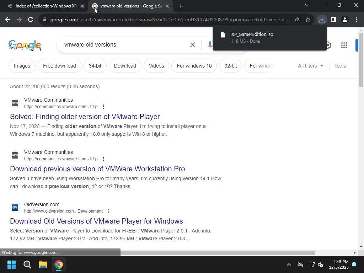Toggle the Chrome downloads icon
Image resolution: width=364 pixels, height=273 pixels.
coord(322,20)
